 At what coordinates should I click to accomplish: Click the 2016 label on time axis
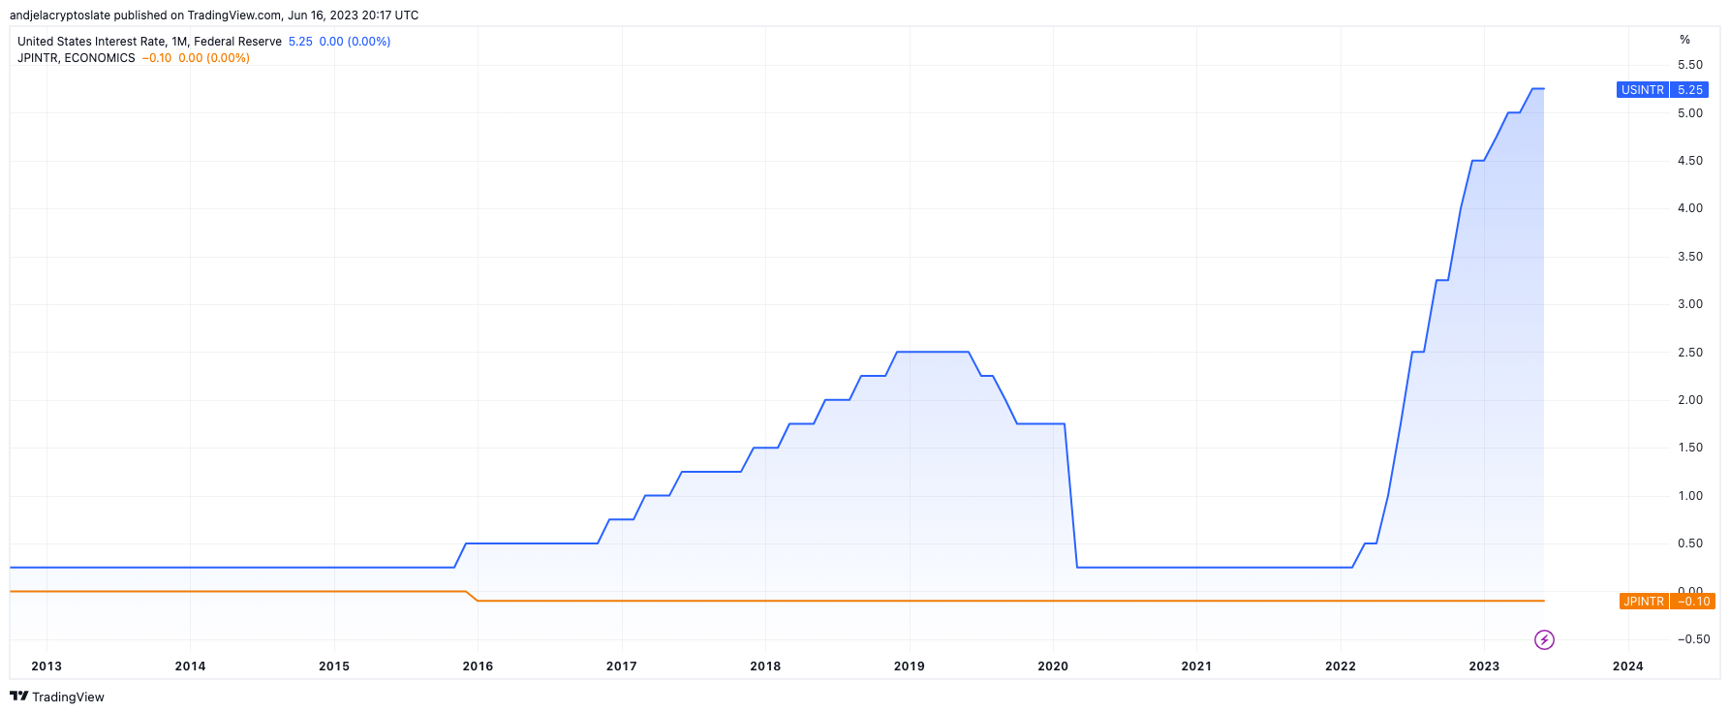point(478,666)
